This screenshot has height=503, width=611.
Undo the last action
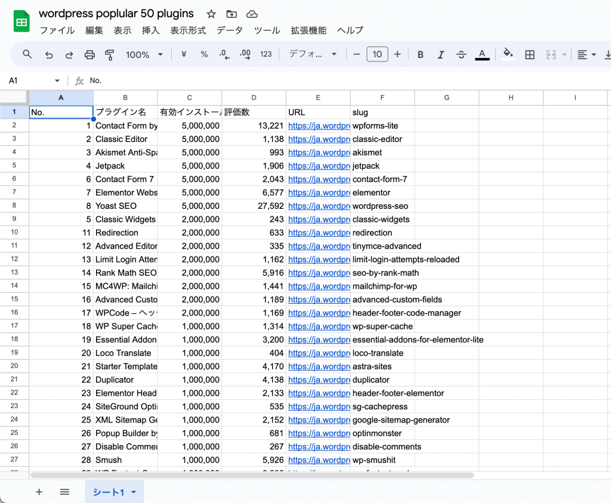coord(49,54)
